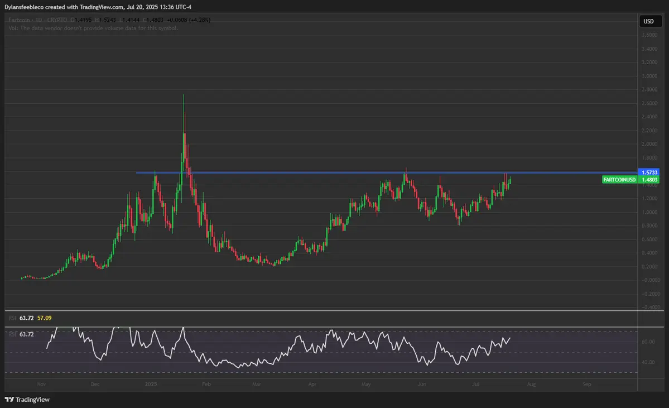Screen dimensions: 669x408
Task: Click the Sep label on time axis
Action: point(587,384)
